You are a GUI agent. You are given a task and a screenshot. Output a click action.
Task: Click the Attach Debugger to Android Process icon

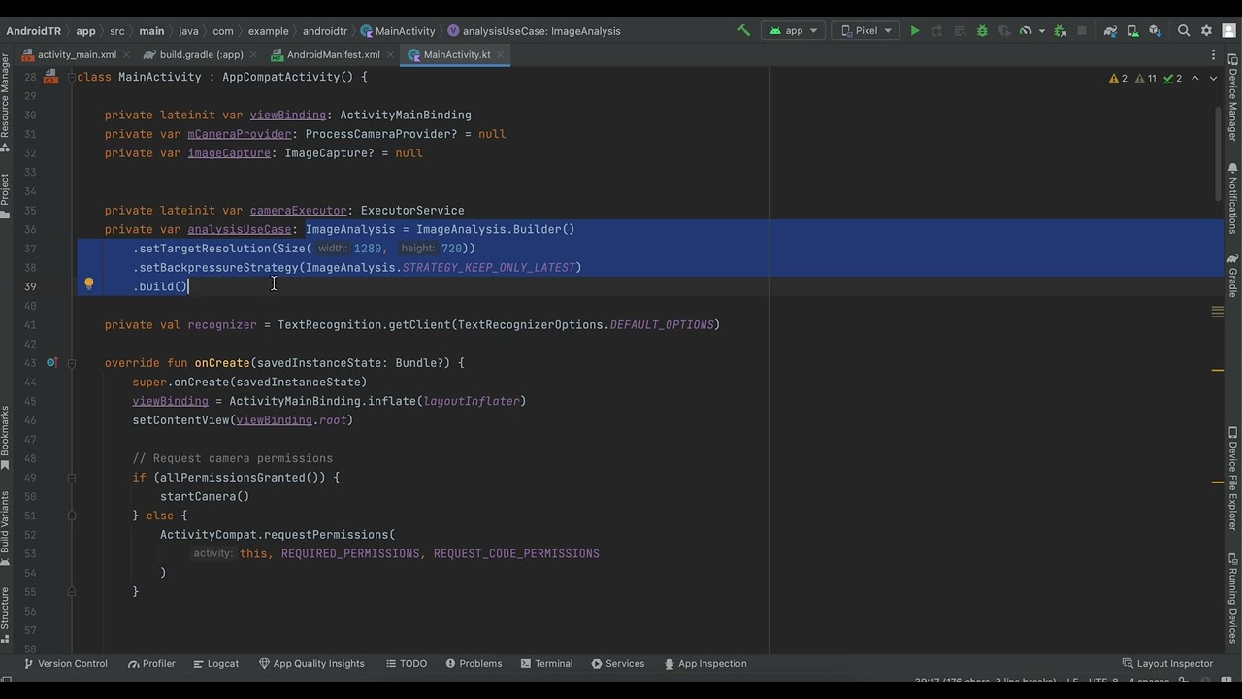pos(1060,30)
